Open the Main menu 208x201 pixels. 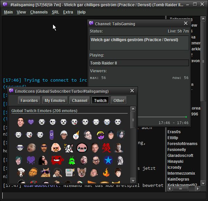tap(8, 12)
